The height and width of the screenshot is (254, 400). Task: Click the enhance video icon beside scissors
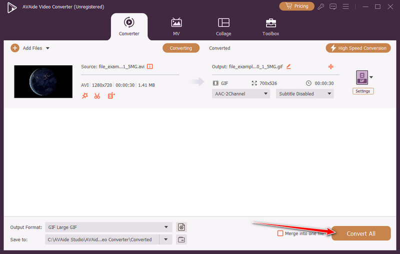tap(111, 96)
